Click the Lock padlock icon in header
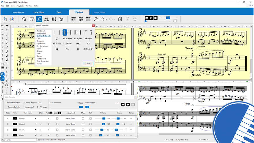 click(60, 113)
